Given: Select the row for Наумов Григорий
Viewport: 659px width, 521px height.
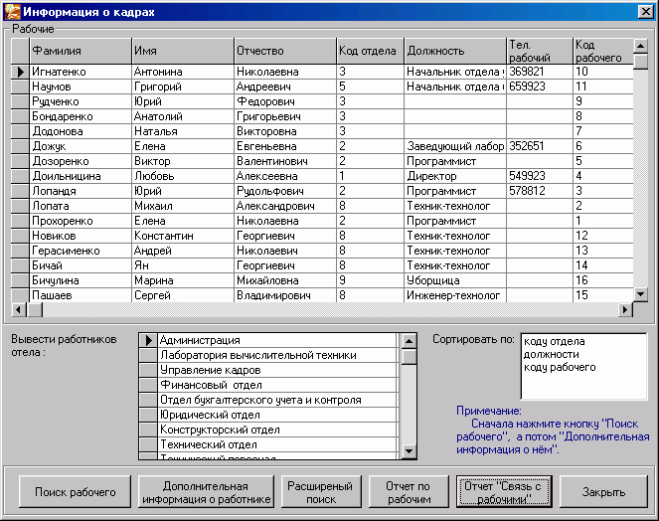Looking at the screenshot, I should pos(81,87).
